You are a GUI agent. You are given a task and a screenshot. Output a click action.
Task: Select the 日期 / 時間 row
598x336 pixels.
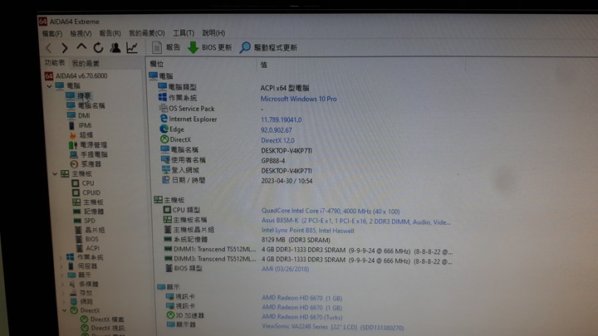tap(238, 180)
